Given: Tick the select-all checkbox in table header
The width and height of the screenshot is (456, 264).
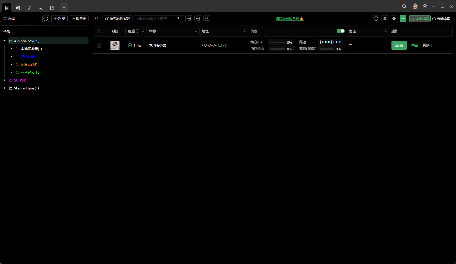Looking at the screenshot, I should [x=99, y=31].
